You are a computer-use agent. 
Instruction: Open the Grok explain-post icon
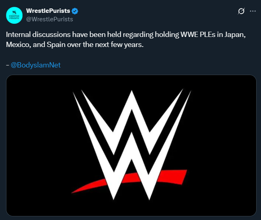click(241, 11)
